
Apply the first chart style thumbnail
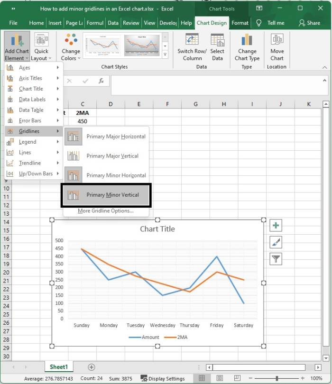pyautogui.click(x=103, y=46)
